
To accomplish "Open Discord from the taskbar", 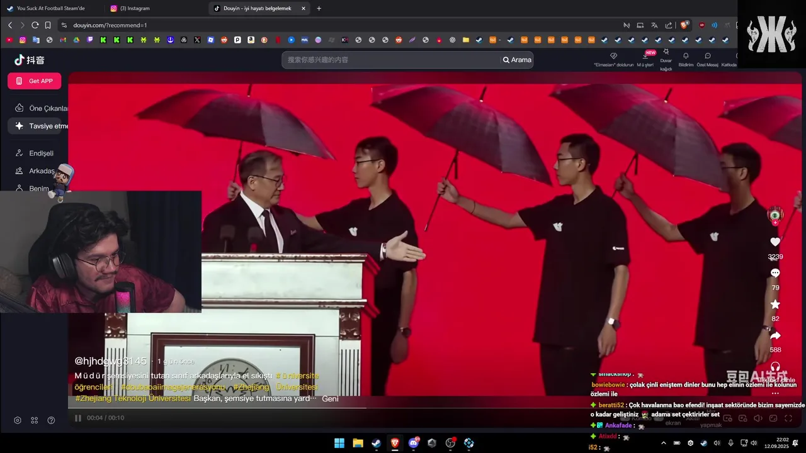I will pyautogui.click(x=413, y=443).
